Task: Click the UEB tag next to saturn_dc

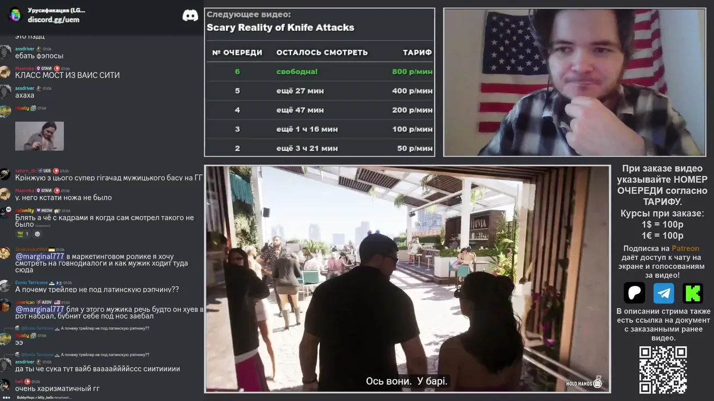Action: tap(45, 171)
